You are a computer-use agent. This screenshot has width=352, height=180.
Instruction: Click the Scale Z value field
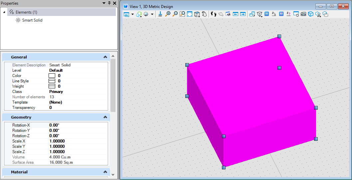coord(78,152)
